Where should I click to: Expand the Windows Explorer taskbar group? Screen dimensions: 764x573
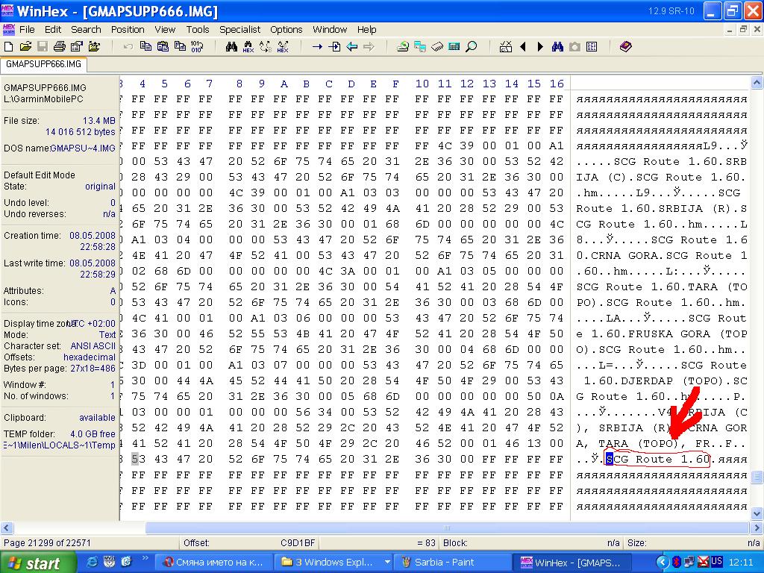pyautogui.click(x=386, y=562)
